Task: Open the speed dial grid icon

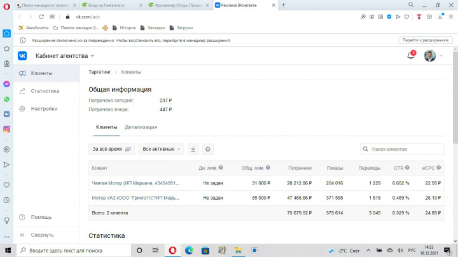Action: point(52,17)
